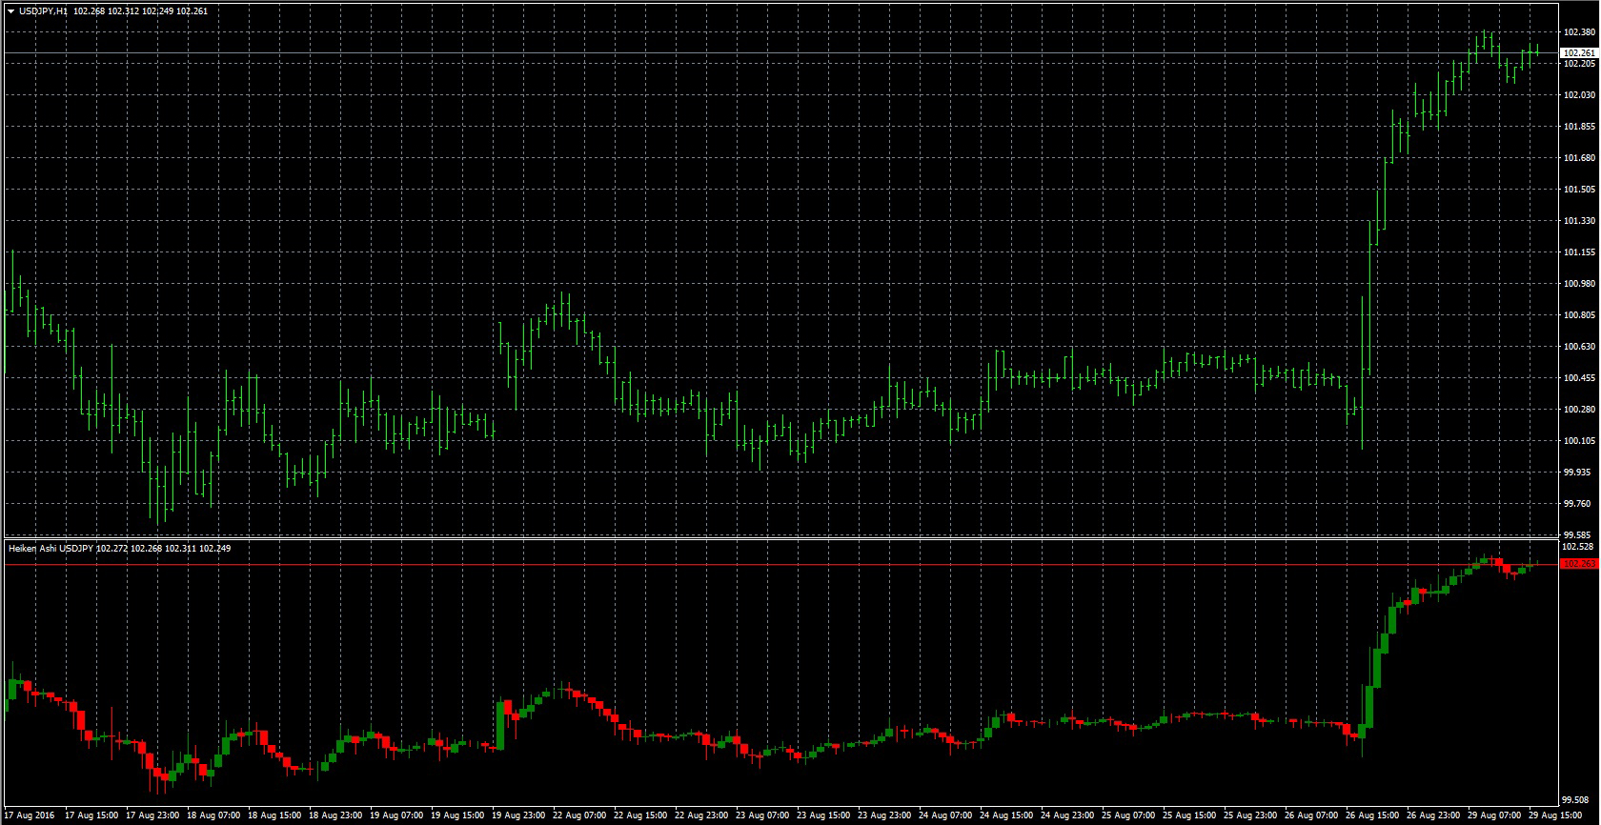Select the Heiken Ashi USDJPY indicator label
1601x825 pixels.
tap(51, 549)
